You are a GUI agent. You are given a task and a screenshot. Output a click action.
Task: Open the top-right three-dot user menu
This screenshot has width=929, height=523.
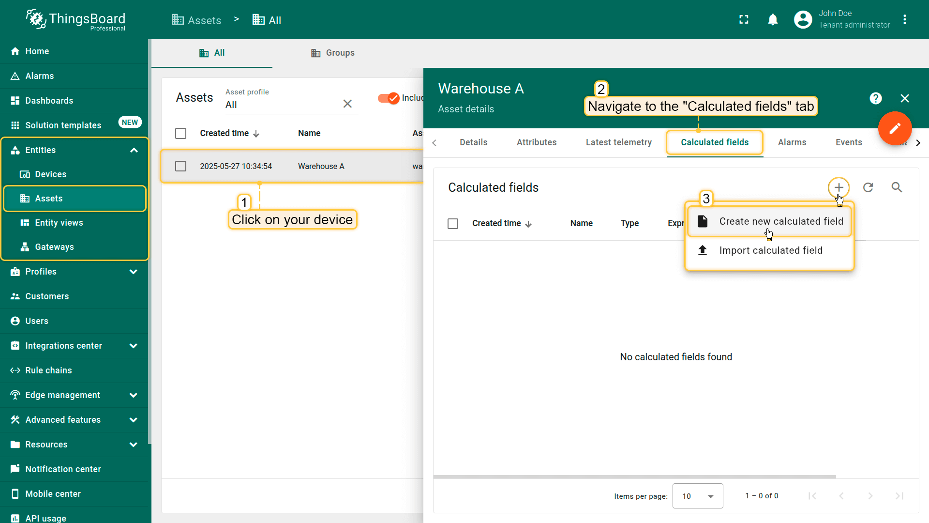905,19
